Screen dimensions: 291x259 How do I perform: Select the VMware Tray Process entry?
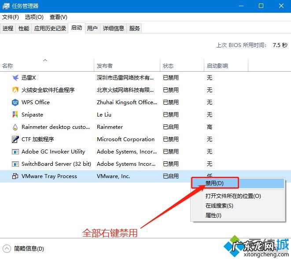pos(49,176)
